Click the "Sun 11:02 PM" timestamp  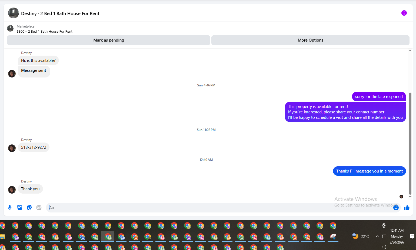click(206, 130)
